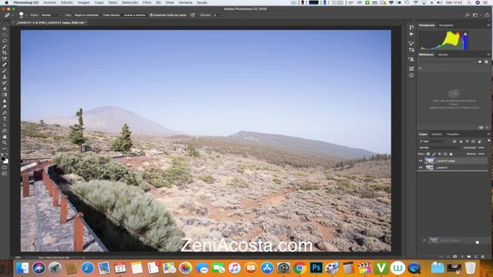Click the lock image pixels brush icon
Screen dimensions: 493x277
(x=434, y=154)
